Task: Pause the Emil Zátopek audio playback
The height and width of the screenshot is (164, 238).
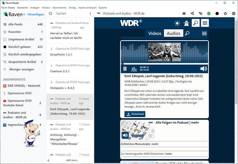Action: pos(125,69)
